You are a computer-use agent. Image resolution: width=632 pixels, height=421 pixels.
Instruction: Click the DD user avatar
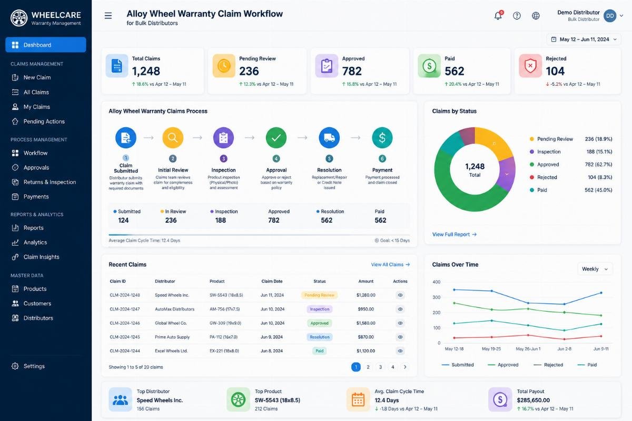(610, 16)
